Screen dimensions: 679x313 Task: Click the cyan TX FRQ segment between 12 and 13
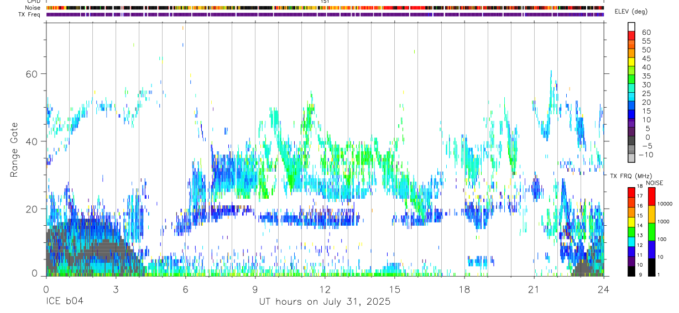[x=631, y=242]
